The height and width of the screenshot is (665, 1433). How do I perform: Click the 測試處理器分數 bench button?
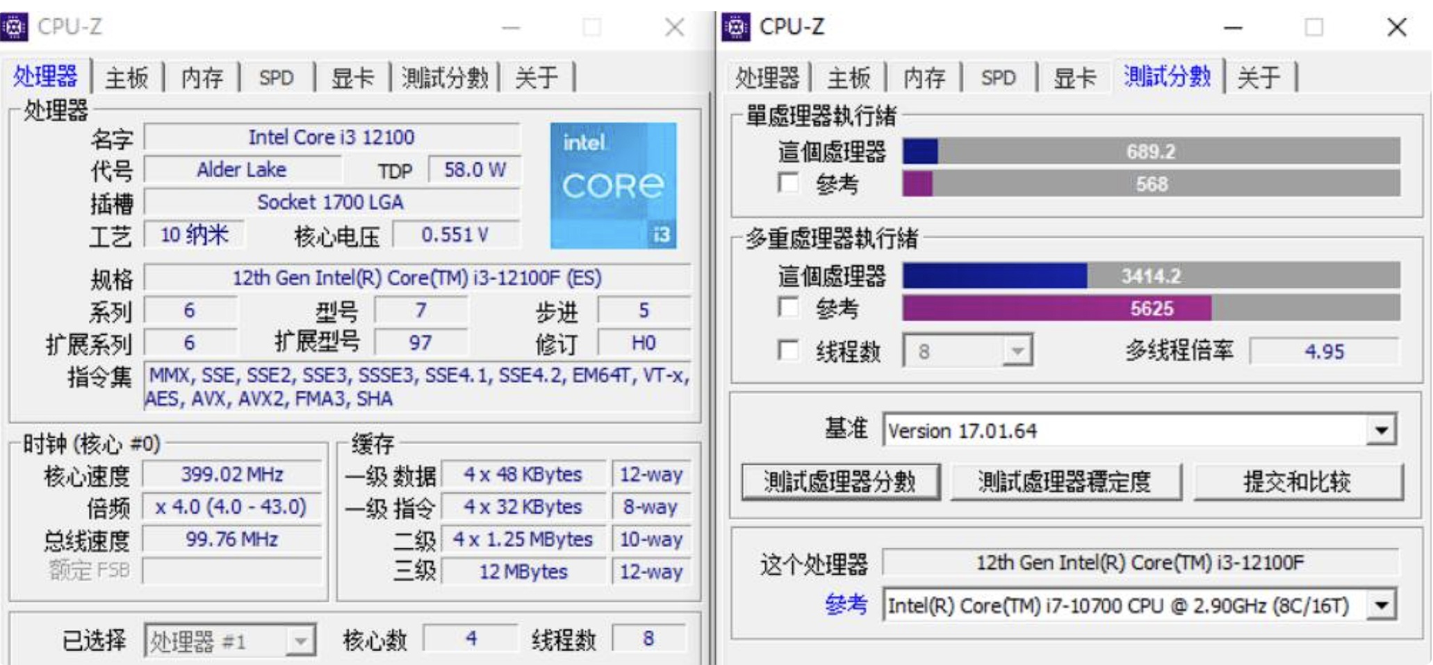click(841, 482)
